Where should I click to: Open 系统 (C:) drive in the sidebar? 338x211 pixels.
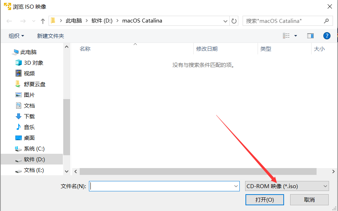(34, 149)
